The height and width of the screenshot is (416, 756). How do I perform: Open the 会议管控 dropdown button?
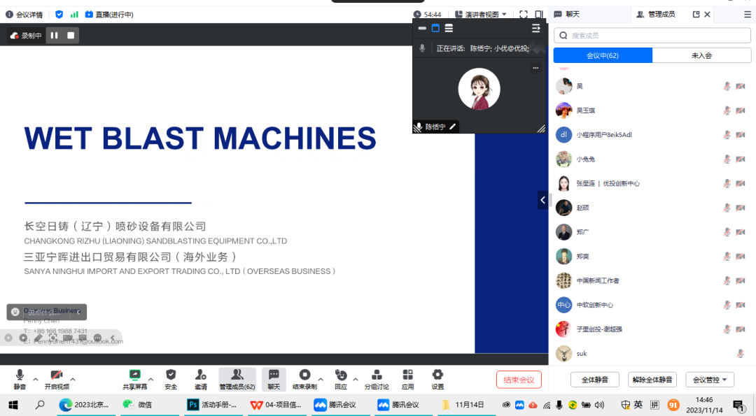click(710, 380)
